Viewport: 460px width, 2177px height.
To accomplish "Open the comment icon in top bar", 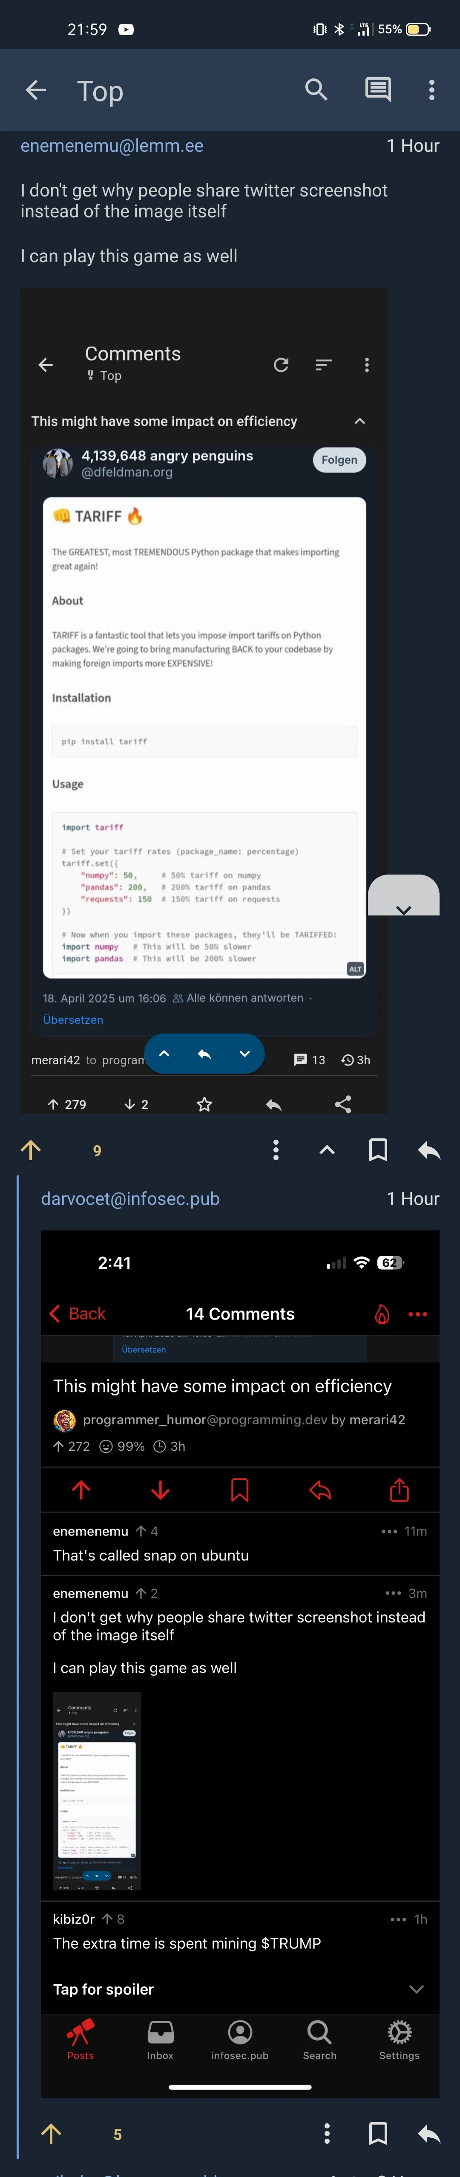I will pos(377,90).
